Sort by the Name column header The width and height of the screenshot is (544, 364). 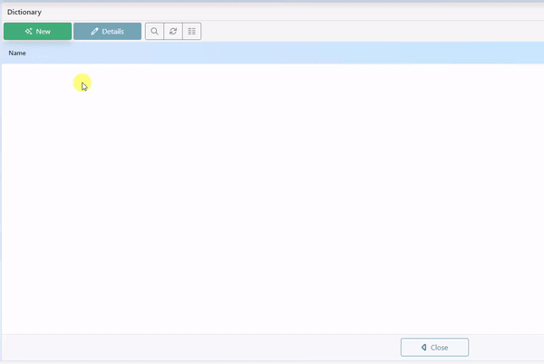click(17, 53)
